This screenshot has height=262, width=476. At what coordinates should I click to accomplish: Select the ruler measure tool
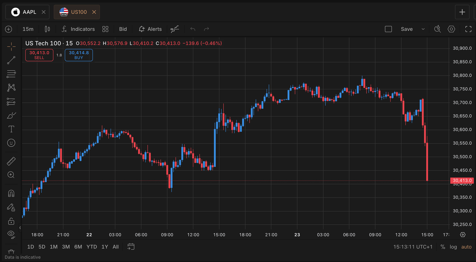[11, 161]
